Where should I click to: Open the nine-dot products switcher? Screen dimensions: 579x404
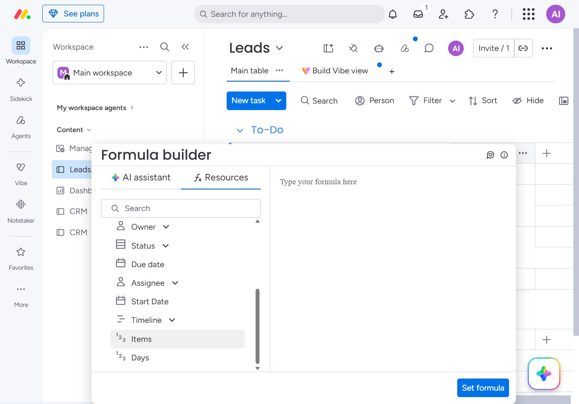click(x=528, y=14)
